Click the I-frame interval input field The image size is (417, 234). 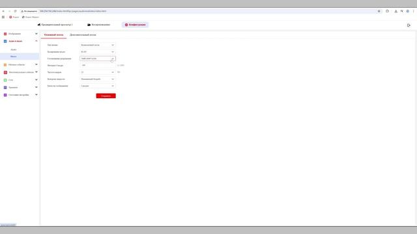pos(98,65)
